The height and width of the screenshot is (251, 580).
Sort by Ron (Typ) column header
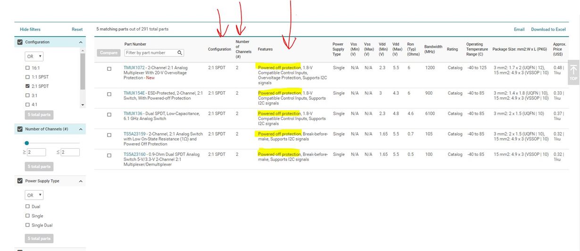click(x=413, y=49)
